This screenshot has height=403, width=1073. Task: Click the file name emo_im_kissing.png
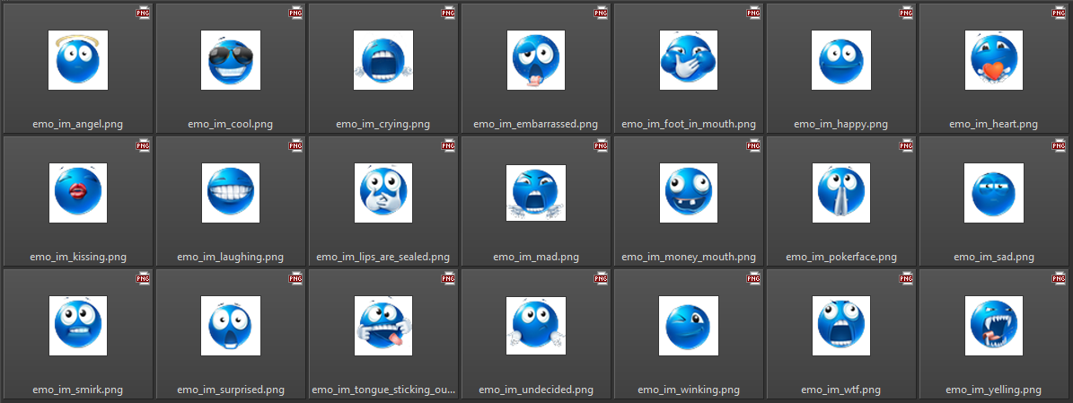click(78, 258)
